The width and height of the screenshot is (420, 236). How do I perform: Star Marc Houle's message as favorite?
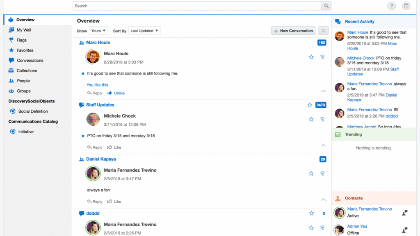[x=311, y=57]
